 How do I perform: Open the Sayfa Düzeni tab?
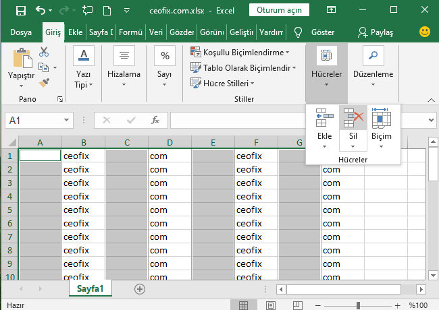coord(101,32)
